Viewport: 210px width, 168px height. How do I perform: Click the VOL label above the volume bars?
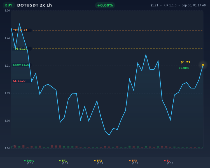[x=14, y=146]
